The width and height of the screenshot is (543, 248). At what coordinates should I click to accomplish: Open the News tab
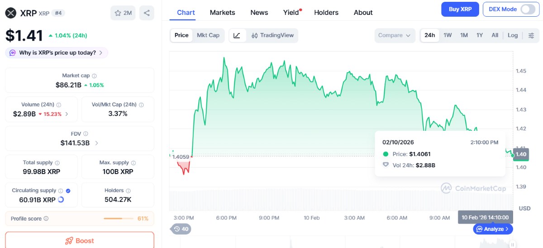(259, 13)
